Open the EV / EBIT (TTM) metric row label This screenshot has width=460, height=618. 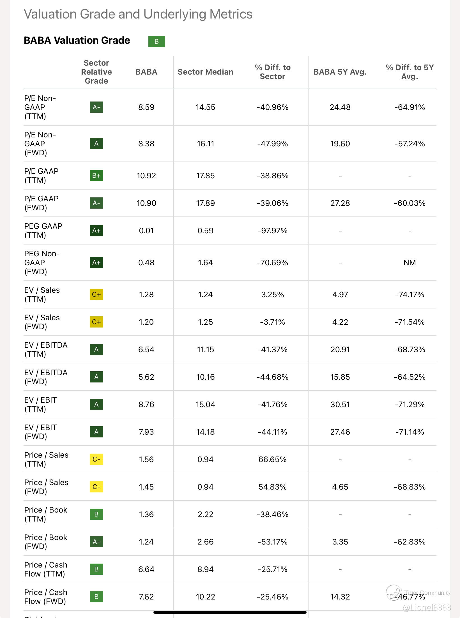coord(41,404)
